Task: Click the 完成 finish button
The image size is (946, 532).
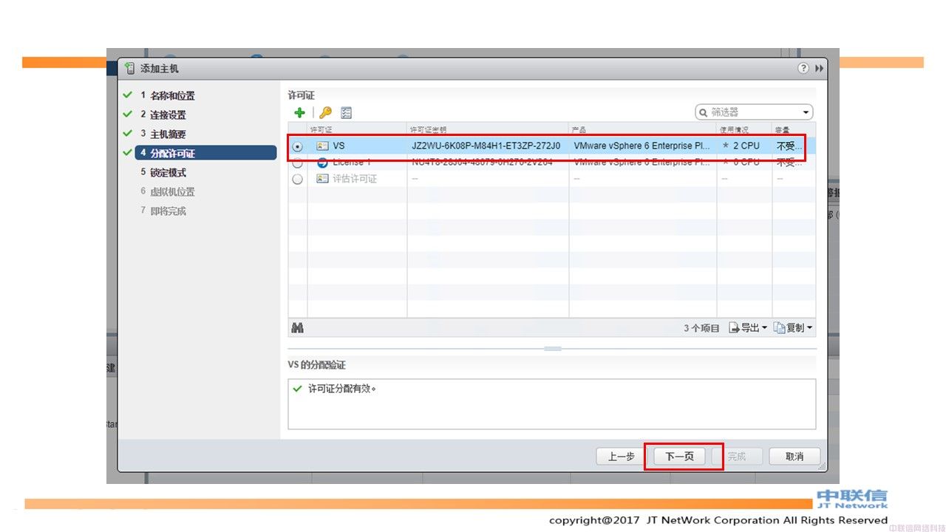Action: pyautogui.click(x=737, y=457)
